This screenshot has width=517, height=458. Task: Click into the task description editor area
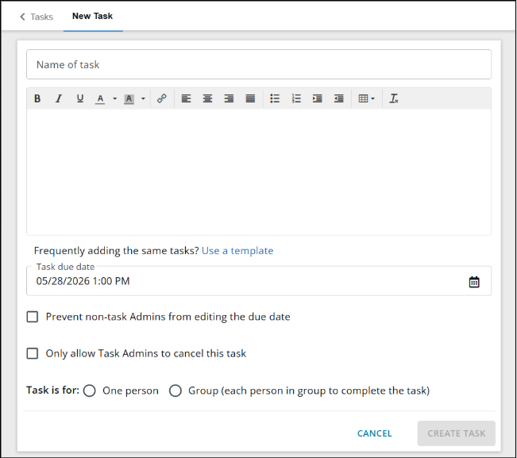coord(259,172)
